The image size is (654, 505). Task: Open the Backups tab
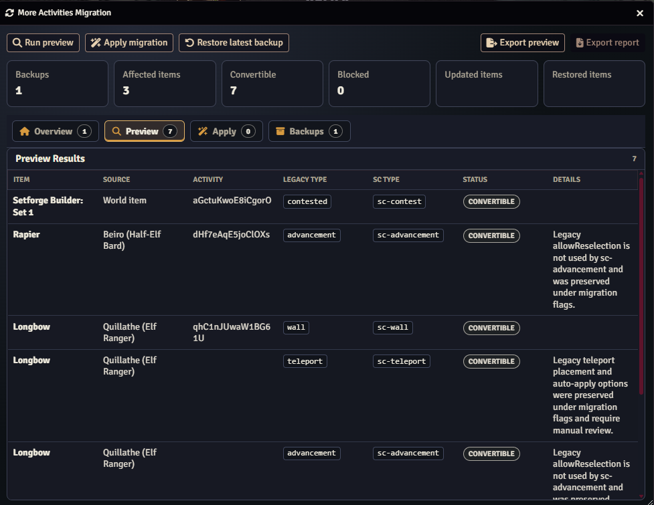(309, 131)
